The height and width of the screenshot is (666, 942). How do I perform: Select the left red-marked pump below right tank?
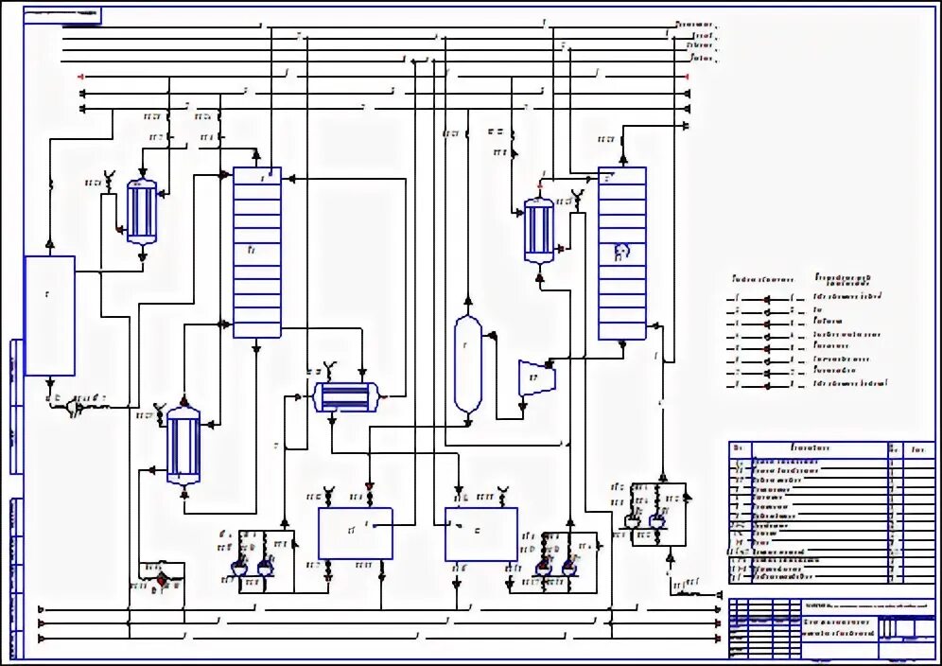(x=544, y=568)
